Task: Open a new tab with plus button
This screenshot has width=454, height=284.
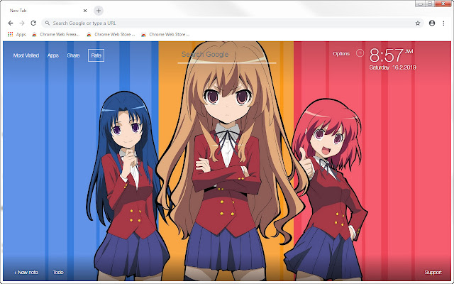Action: (99, 11)
